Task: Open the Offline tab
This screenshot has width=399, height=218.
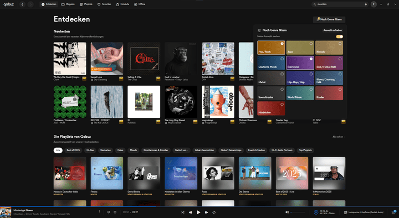Action: tap(140, 4)
